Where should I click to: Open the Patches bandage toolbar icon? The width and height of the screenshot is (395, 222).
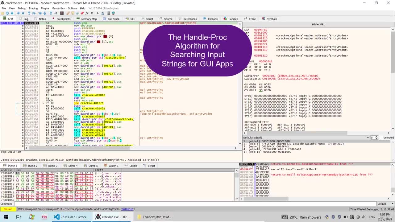[x=68, y=13]
